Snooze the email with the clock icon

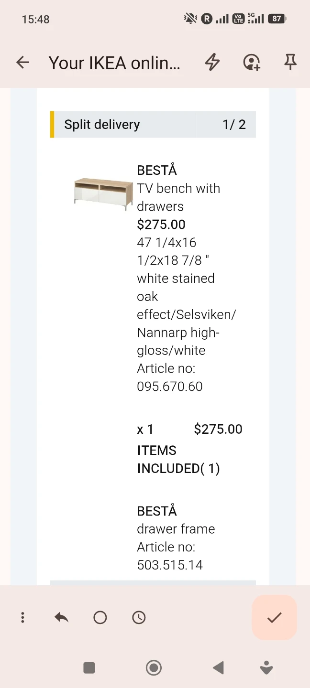[x=139, y=617]
